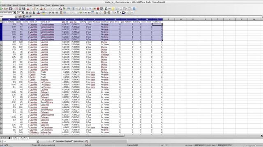The height and width of the screenshot is (147, 263).
Task: Click the horizontal scrollbar below sheet
Action: tap(62, 136)
